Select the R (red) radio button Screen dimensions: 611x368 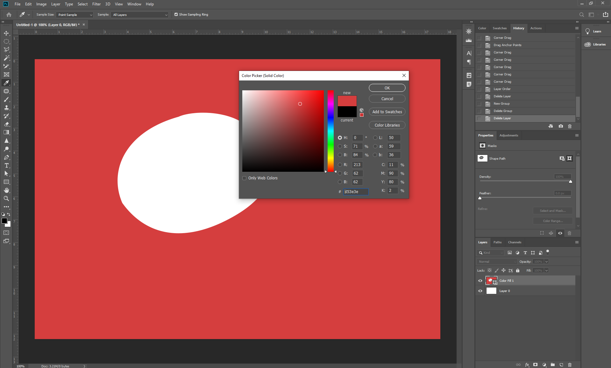click(340, 165)
